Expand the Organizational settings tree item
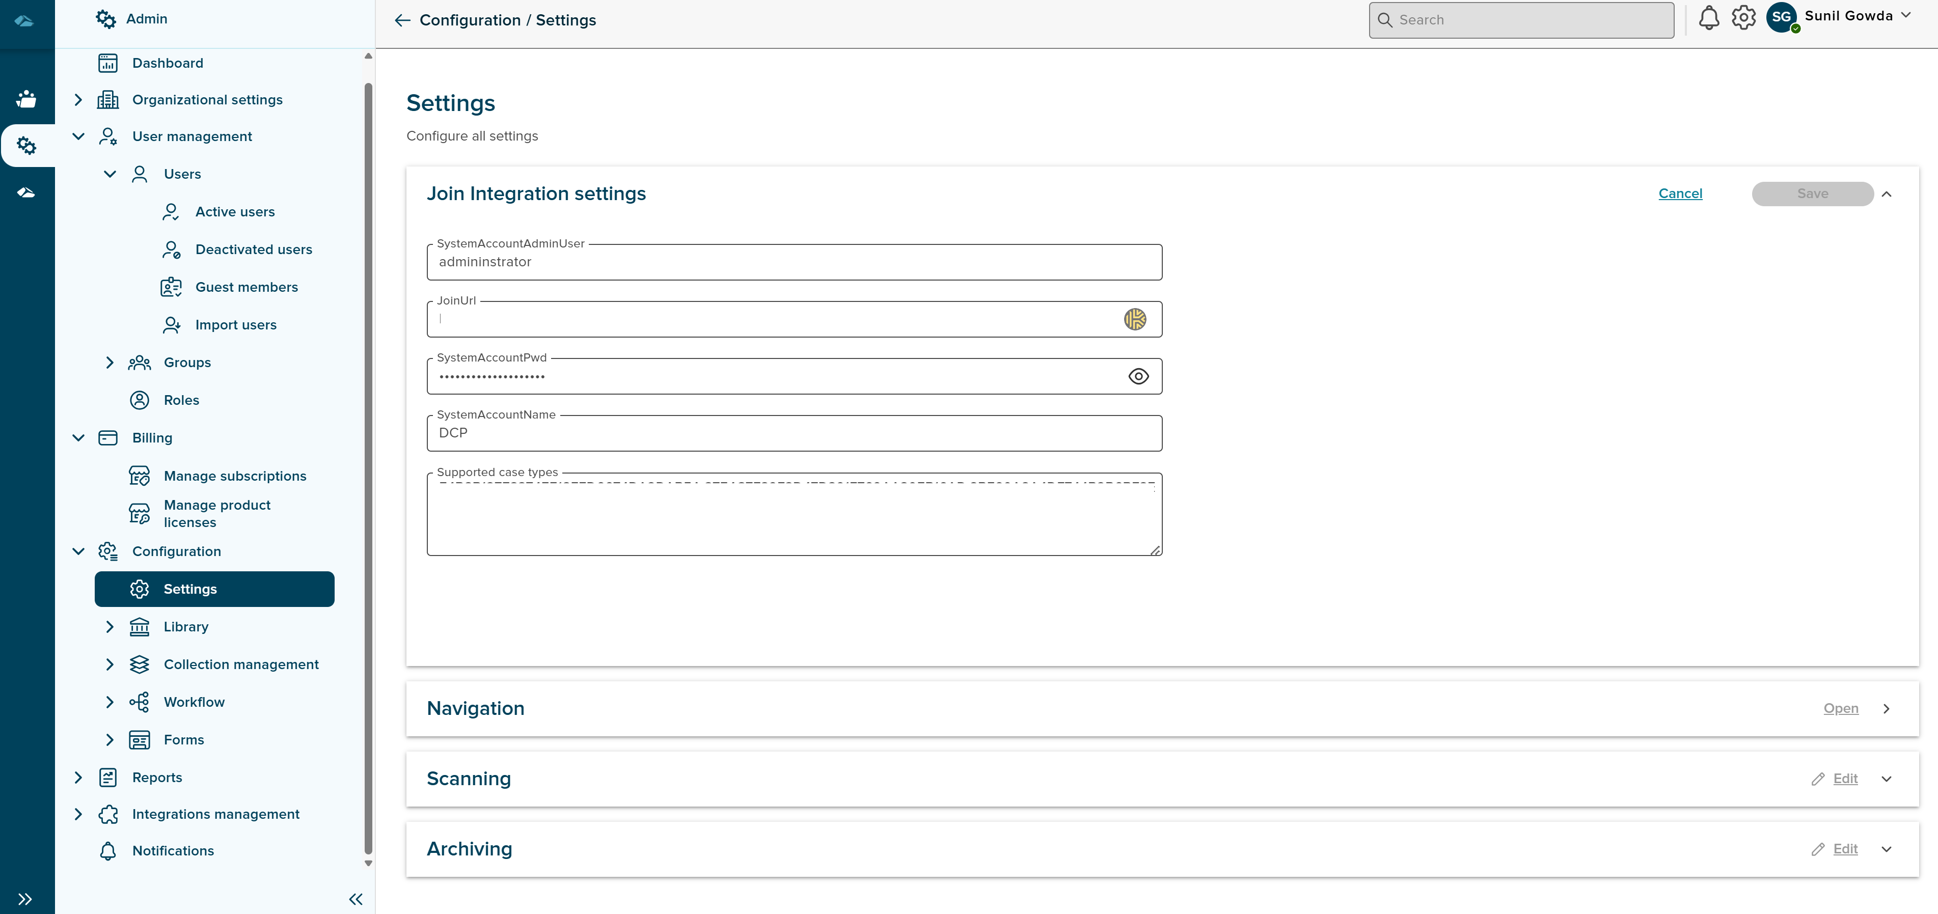The image size is (1938, 914). [78, 100]
